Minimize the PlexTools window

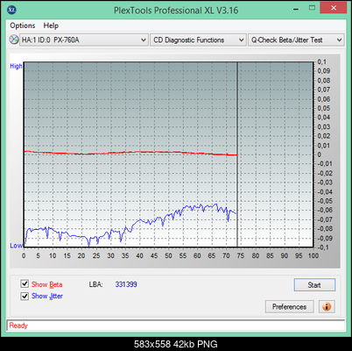tap(296, 10)
